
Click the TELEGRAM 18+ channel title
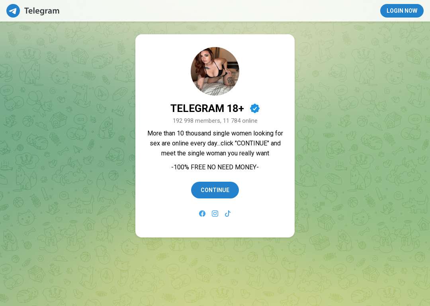207,108
